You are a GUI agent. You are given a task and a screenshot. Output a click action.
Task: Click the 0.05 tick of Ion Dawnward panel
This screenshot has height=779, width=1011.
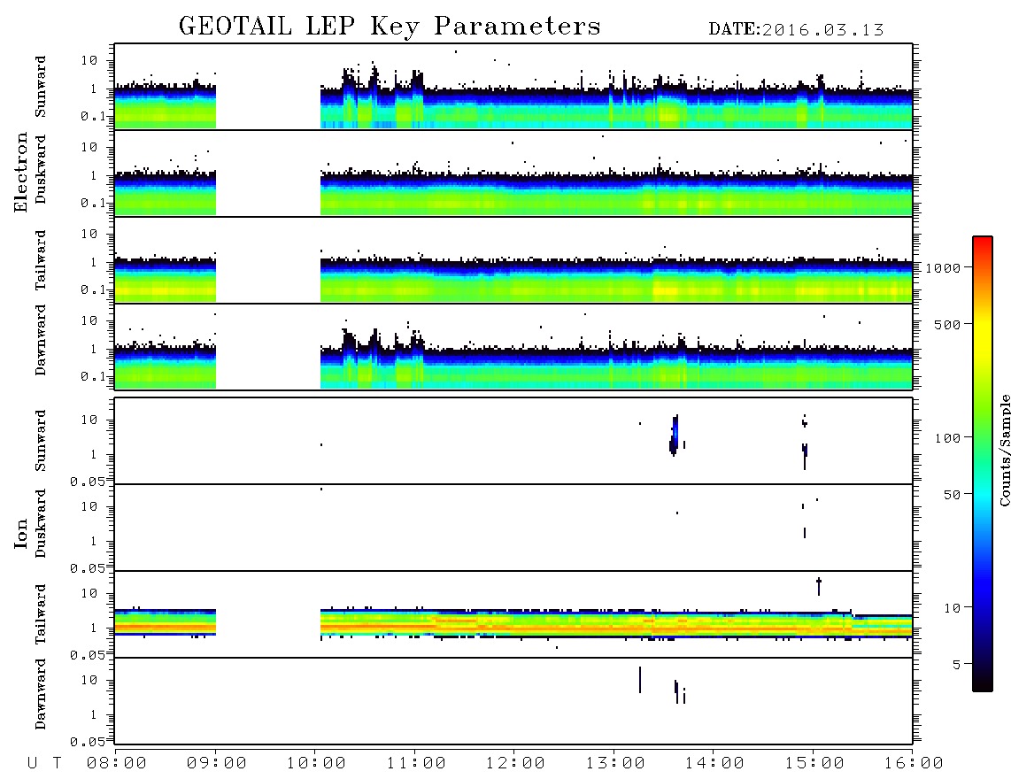pos(88,742)
